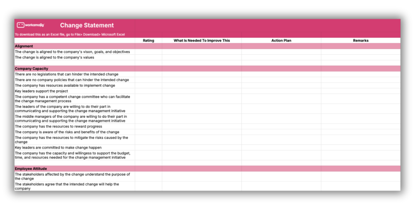Click Rating cell for change committee row
The image size is (415, 210).
coord(149,99)
